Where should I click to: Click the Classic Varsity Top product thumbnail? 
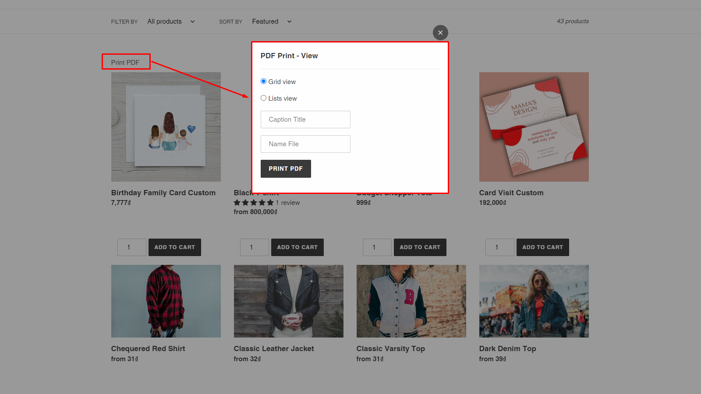411,301
